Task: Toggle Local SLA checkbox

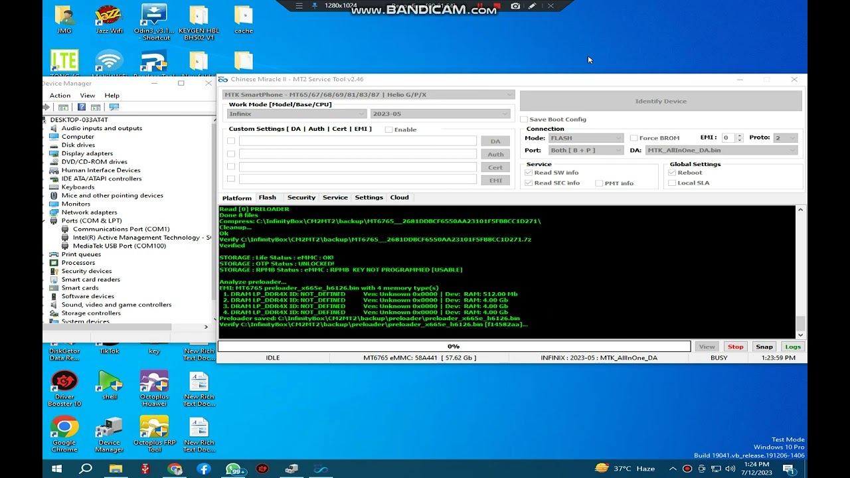Action: [x=672, y=183]
